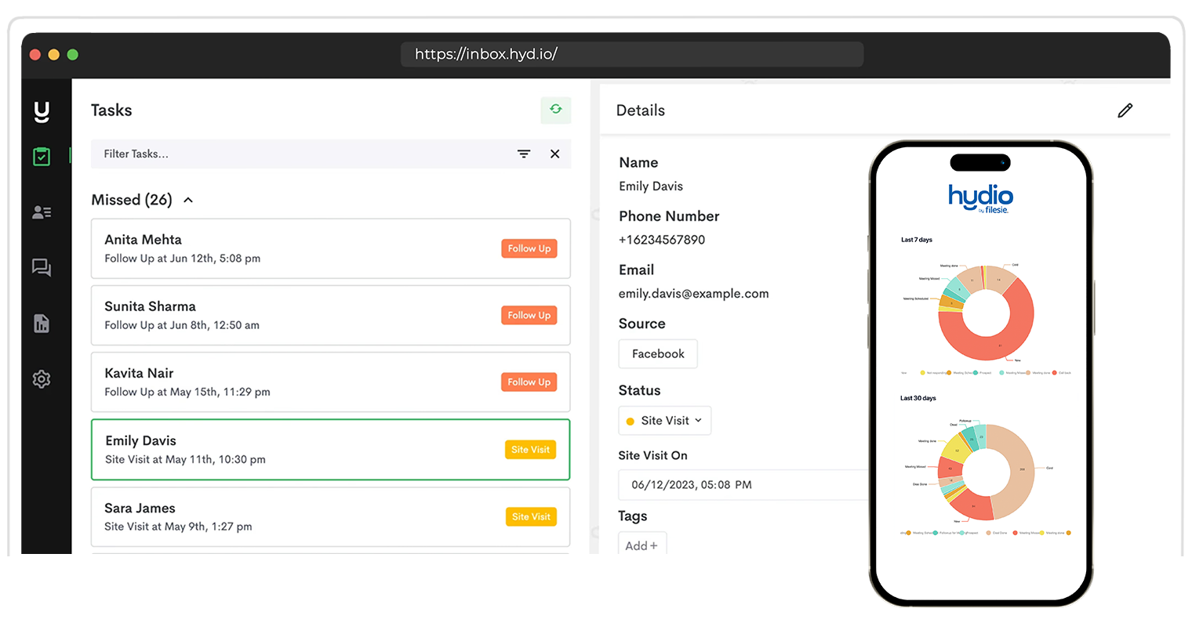Click Follow Up badge for Anita Mehta
The width and height of the screenshot is (1192, 619).
(x=529, y=248)
